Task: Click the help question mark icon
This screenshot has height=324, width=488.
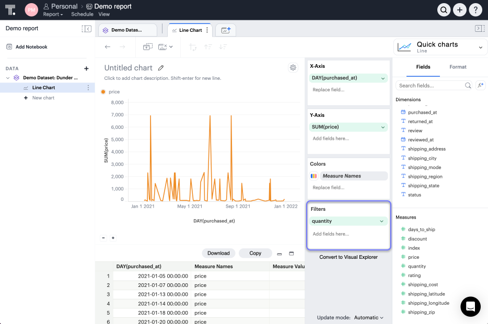Action: (x=475, y=9)
